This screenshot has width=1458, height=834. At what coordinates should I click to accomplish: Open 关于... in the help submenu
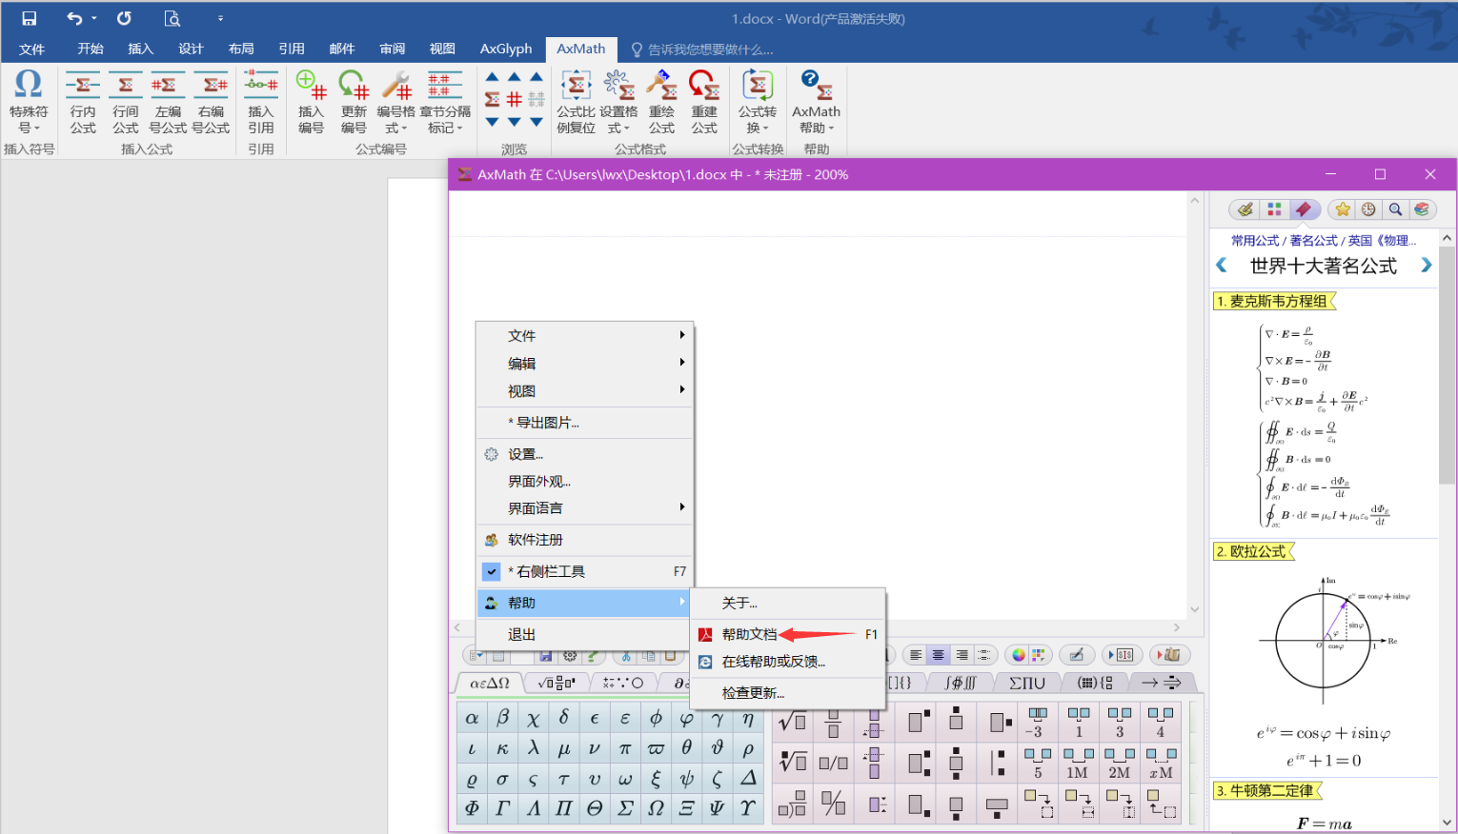coord(788,603)
